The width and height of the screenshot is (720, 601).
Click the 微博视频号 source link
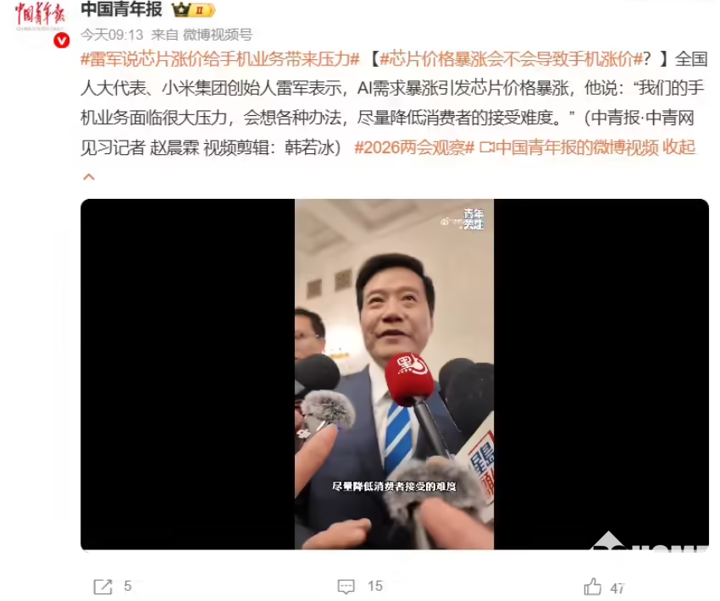tap(218, 35)
